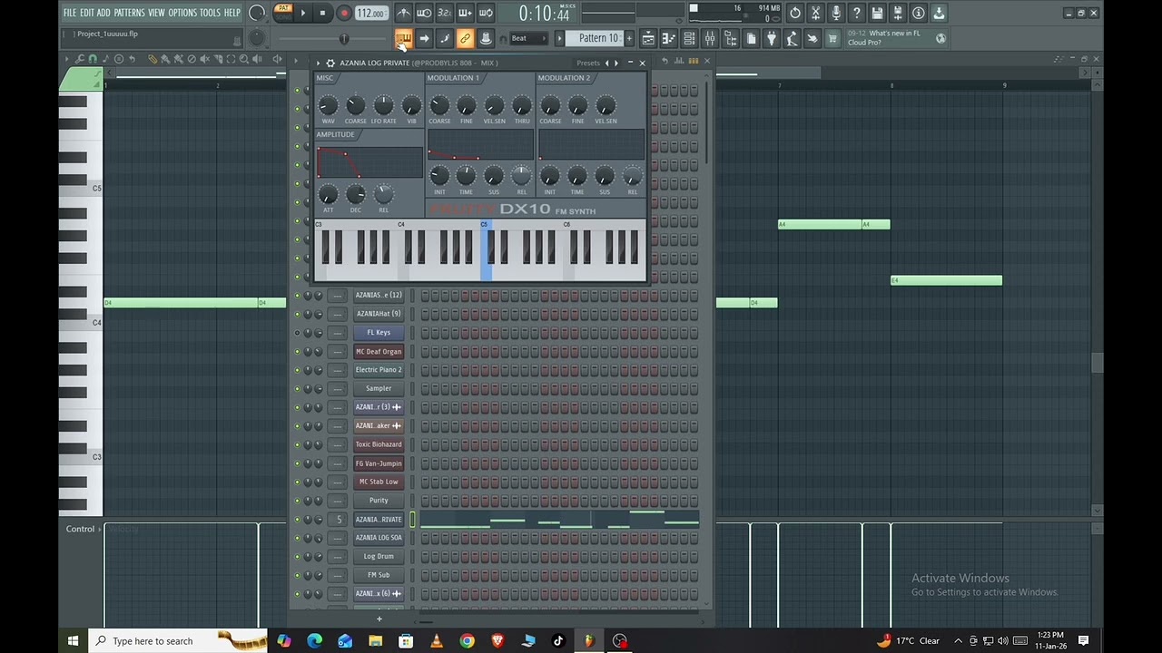This screenshot has width=1162, height=653.
Task: Click the undo history circular arrow icon
Action: coord(795,13)
